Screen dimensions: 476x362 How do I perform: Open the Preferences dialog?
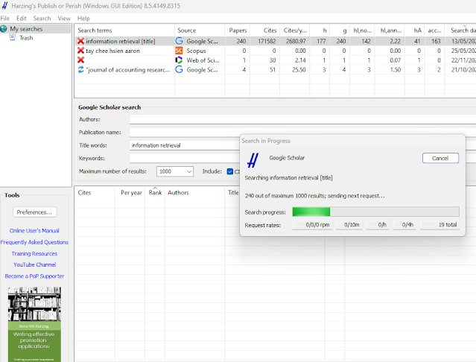[x=34, y=212]
